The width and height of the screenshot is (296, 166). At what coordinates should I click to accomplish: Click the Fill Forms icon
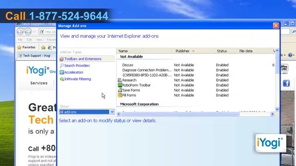[x=120, y=95]
